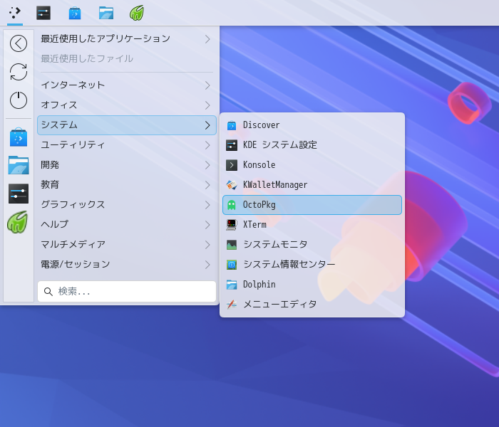Launch XTerm by its label
This screenshot has height=427, width=499.
[x=254, y=225]
